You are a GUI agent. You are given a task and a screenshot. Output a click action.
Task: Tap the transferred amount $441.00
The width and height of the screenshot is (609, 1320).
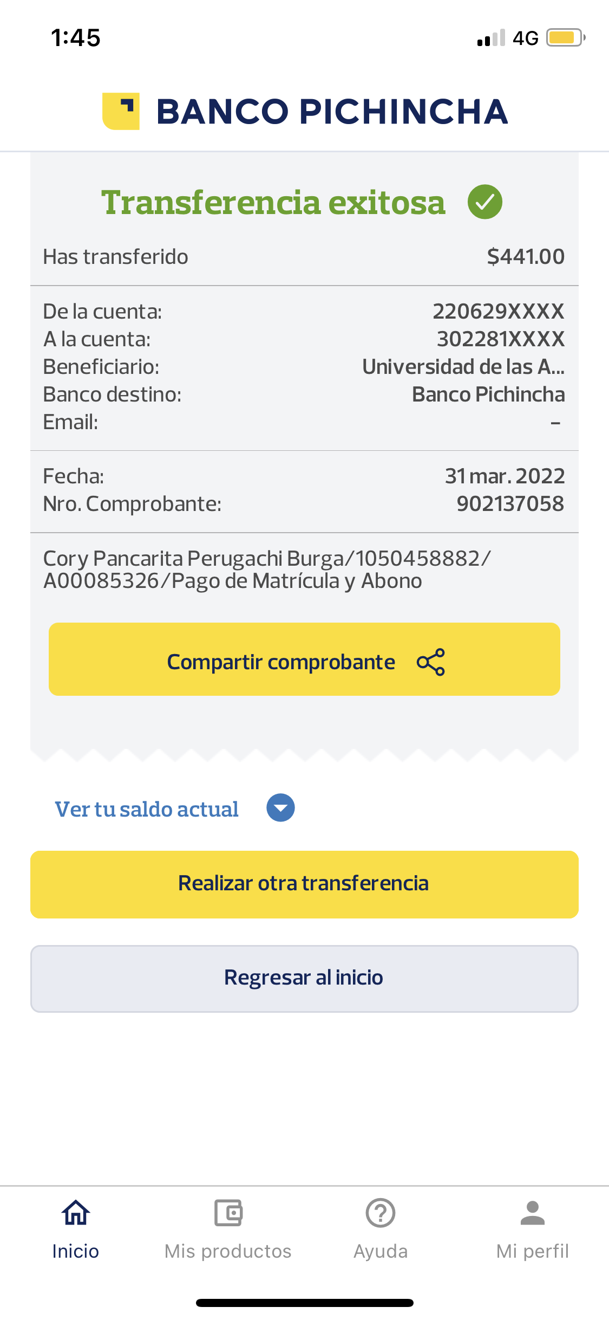[526, 256]
